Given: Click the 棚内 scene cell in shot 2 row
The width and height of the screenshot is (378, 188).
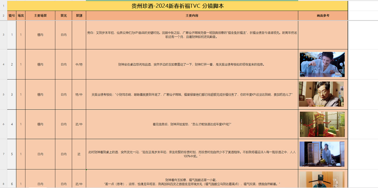Looking at the screenshot, I should click(40, 64).
